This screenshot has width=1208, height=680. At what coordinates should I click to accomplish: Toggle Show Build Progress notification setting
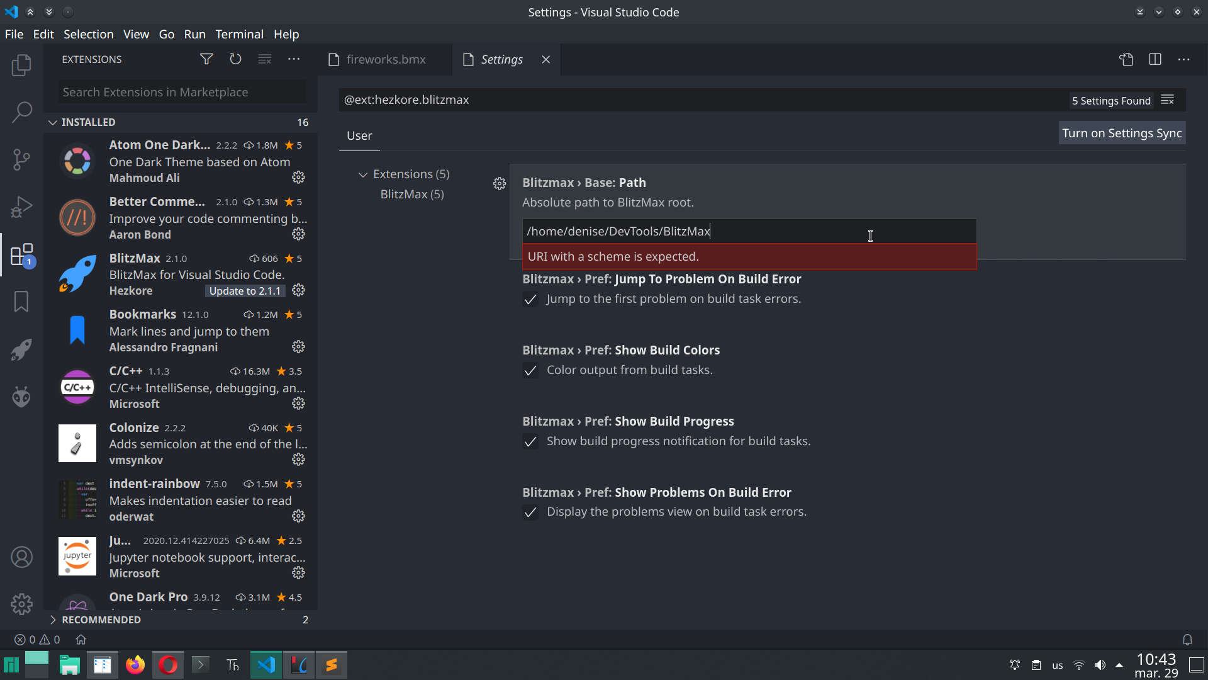[x=530, y=442]
